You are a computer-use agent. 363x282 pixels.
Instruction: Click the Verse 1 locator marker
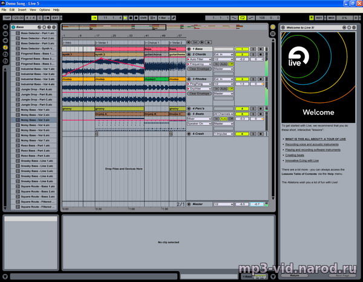point(102,42)
